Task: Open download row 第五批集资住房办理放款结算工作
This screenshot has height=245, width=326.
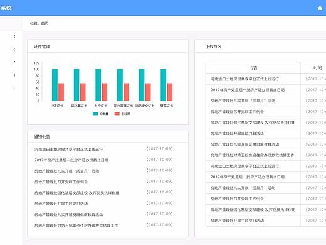Action: click(x=252, y=155)
